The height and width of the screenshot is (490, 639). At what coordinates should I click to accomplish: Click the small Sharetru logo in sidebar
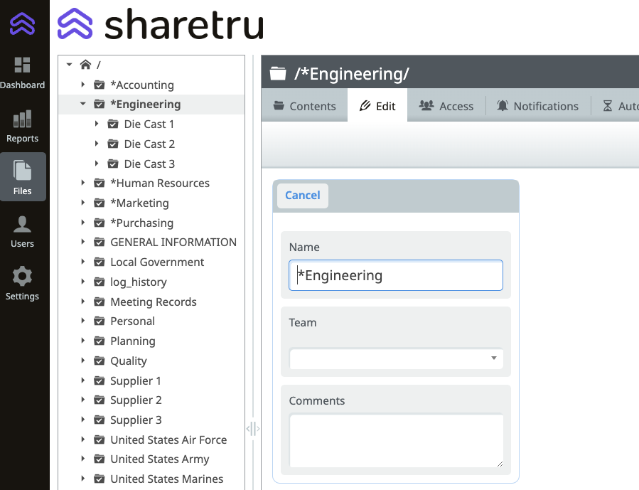coord(23,23)
